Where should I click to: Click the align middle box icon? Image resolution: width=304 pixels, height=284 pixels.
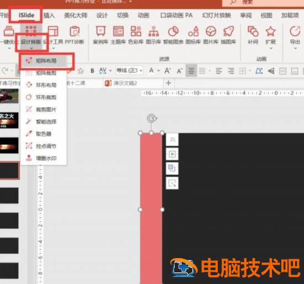(282, 71)
